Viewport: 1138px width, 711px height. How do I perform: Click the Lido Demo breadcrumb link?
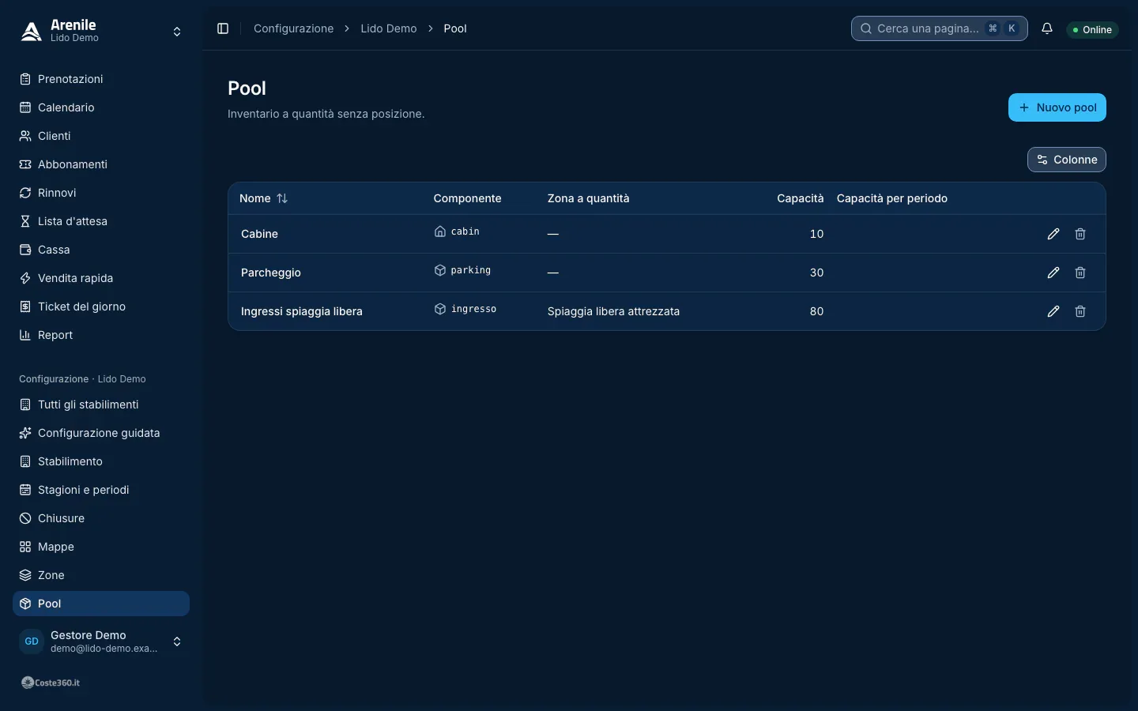pos(389,28)
